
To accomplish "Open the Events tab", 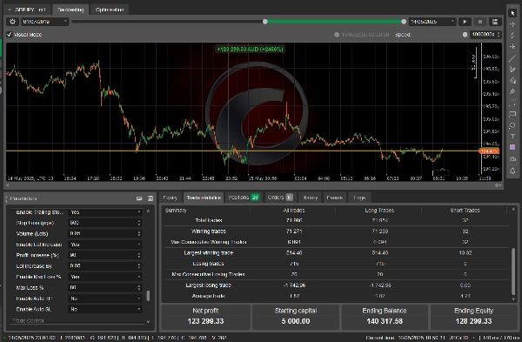I will [335, 198].
